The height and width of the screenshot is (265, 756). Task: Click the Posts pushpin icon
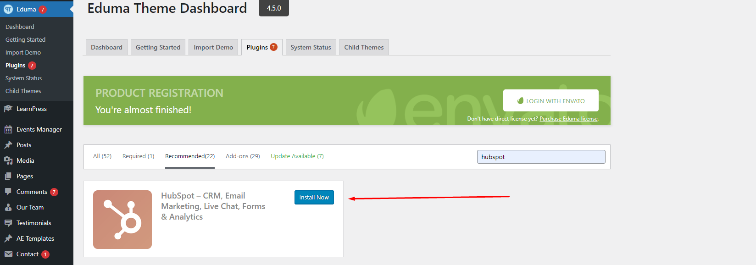[x=8, y=145]
